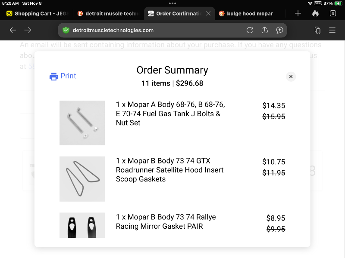Viewport: 345px width, 258px height.
Task: Tap the Fuel Tank J Bolts thumbnail
Action: [x=82, y=123]
